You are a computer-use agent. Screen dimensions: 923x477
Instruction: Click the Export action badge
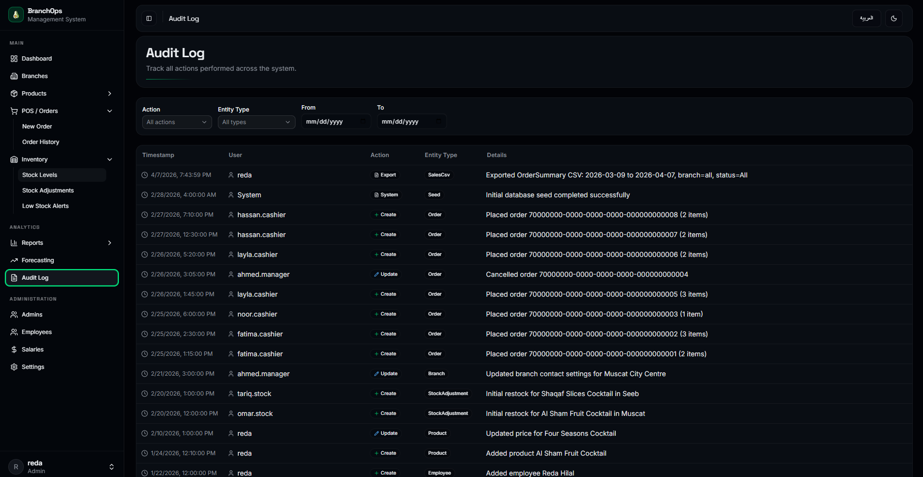(x=385, y=175)
